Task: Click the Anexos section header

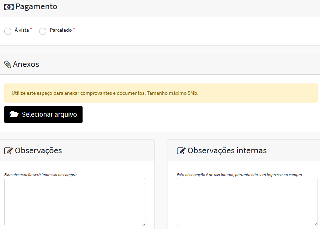Action: point(26,64)
